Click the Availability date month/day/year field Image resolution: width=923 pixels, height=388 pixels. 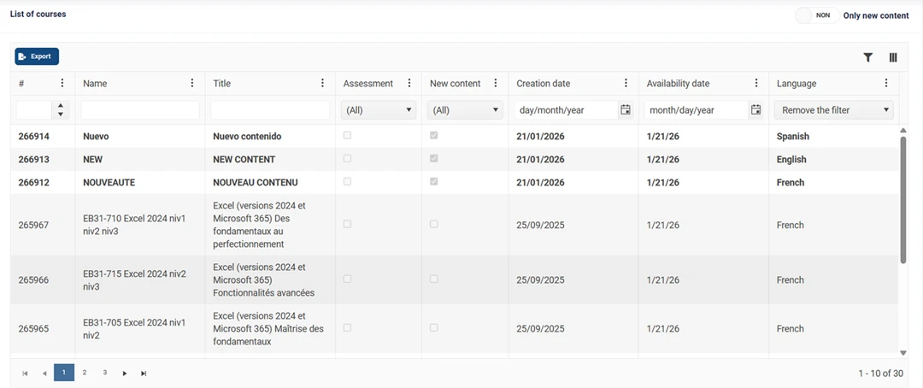pos(697,110)
